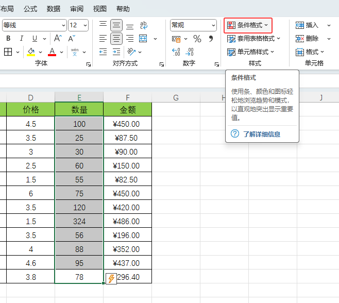Increase decimal places
This screenshot has width=339, height=303.
(176, 52)
